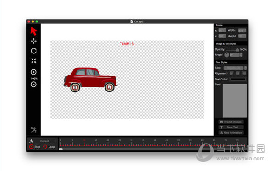Screen dimensions: 275x171
Task: Open the Default animation dropdown
Action: [x=48, y=141]
